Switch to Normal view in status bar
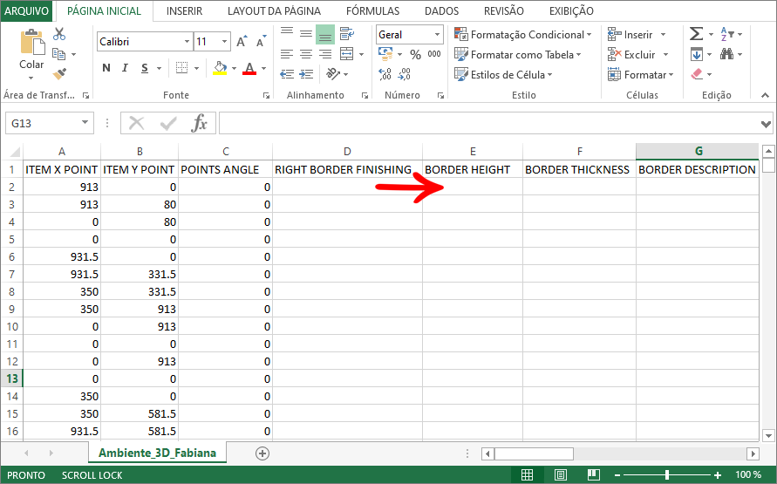777x484 pixels. 528,474
